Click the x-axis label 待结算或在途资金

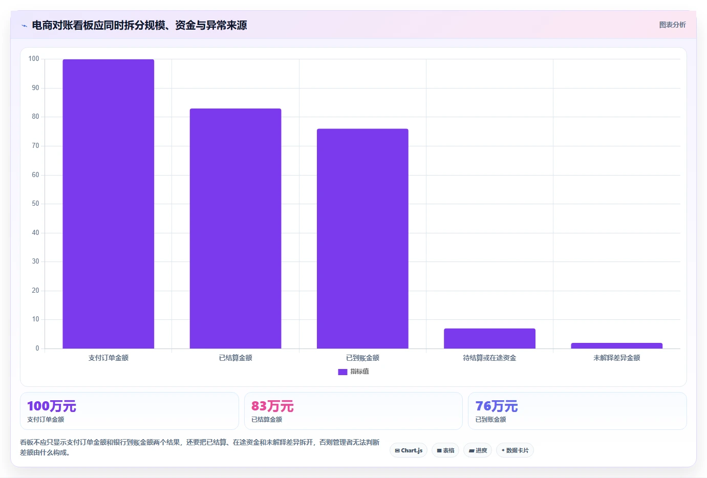(489, 358)
